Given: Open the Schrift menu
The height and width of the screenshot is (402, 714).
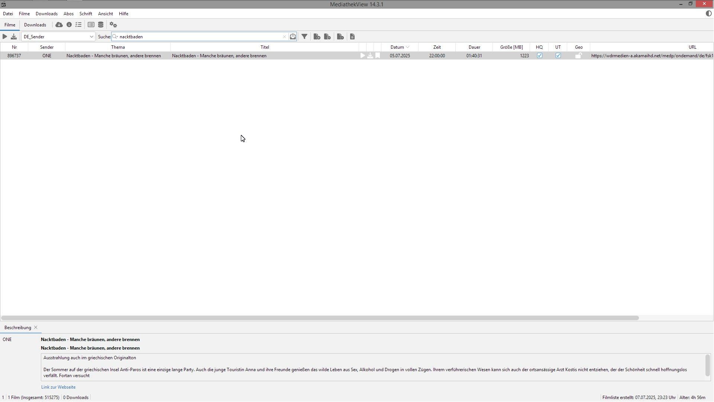Looking at the screenshot, I should coord(86,14).
